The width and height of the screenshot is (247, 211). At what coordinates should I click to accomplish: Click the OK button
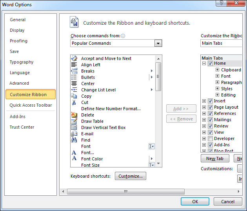[195, 201]
